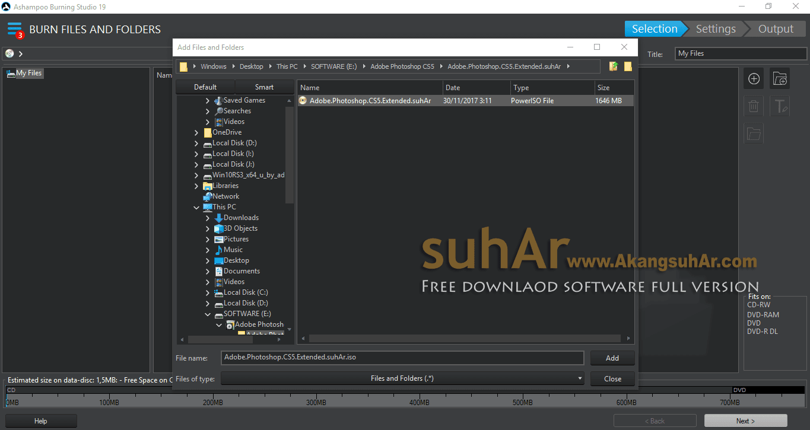Sort the file list by the Type column
The height and width of the screenshot is (430, 810).
click(x=552, y=88)
